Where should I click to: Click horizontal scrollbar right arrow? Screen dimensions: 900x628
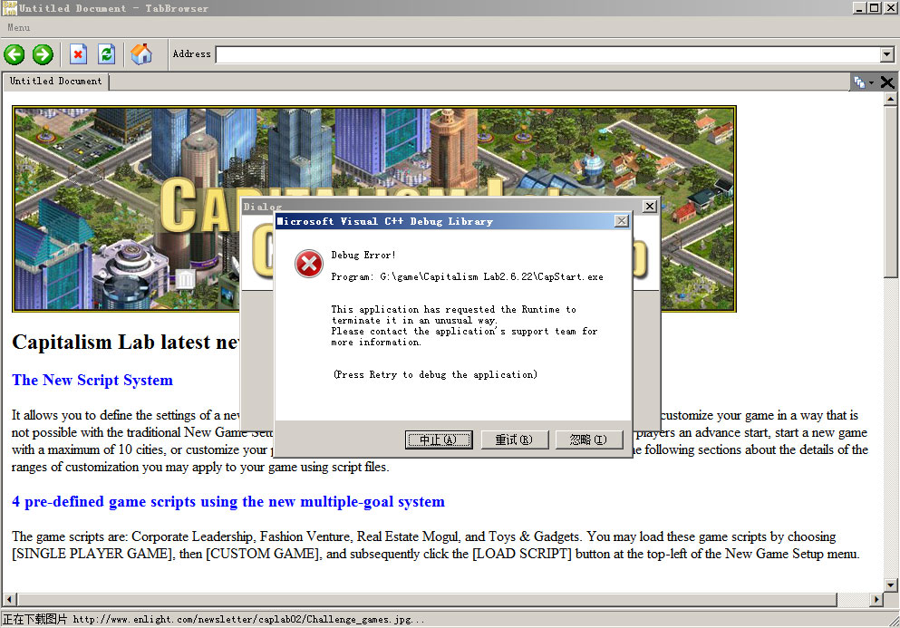[876, 600]
